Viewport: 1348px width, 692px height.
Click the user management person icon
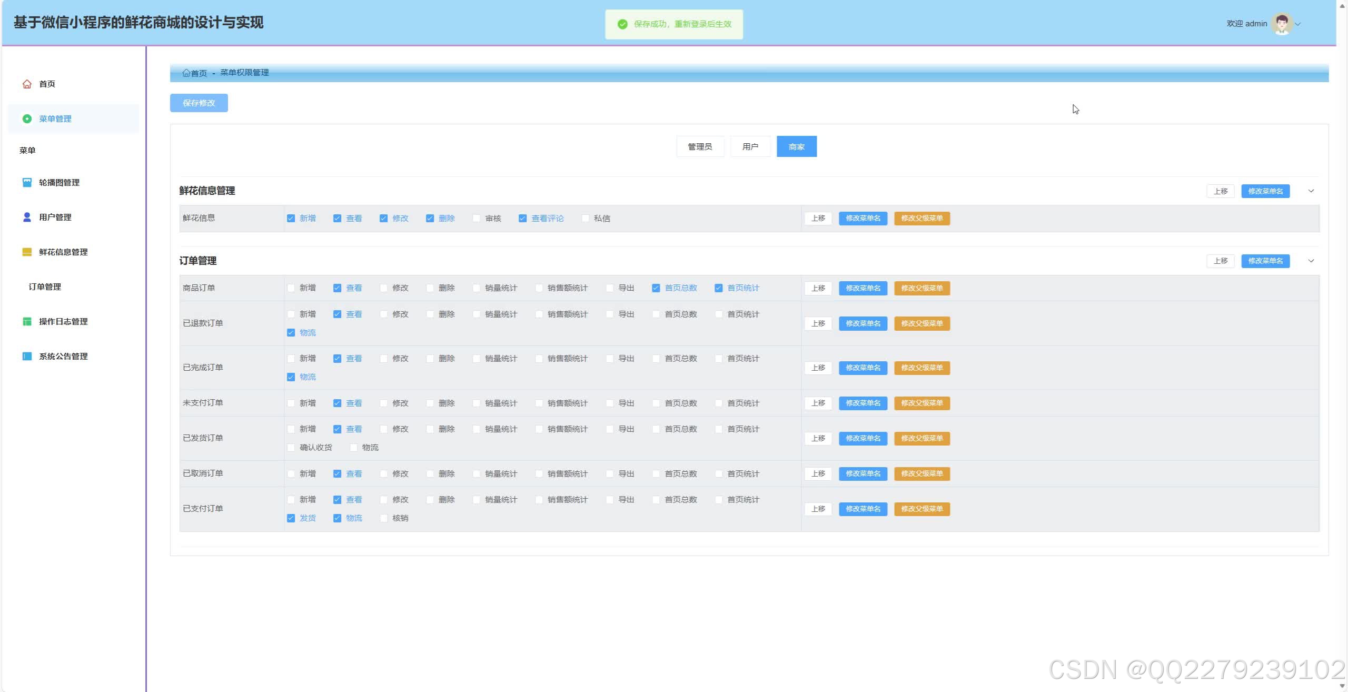click(27, 218)
